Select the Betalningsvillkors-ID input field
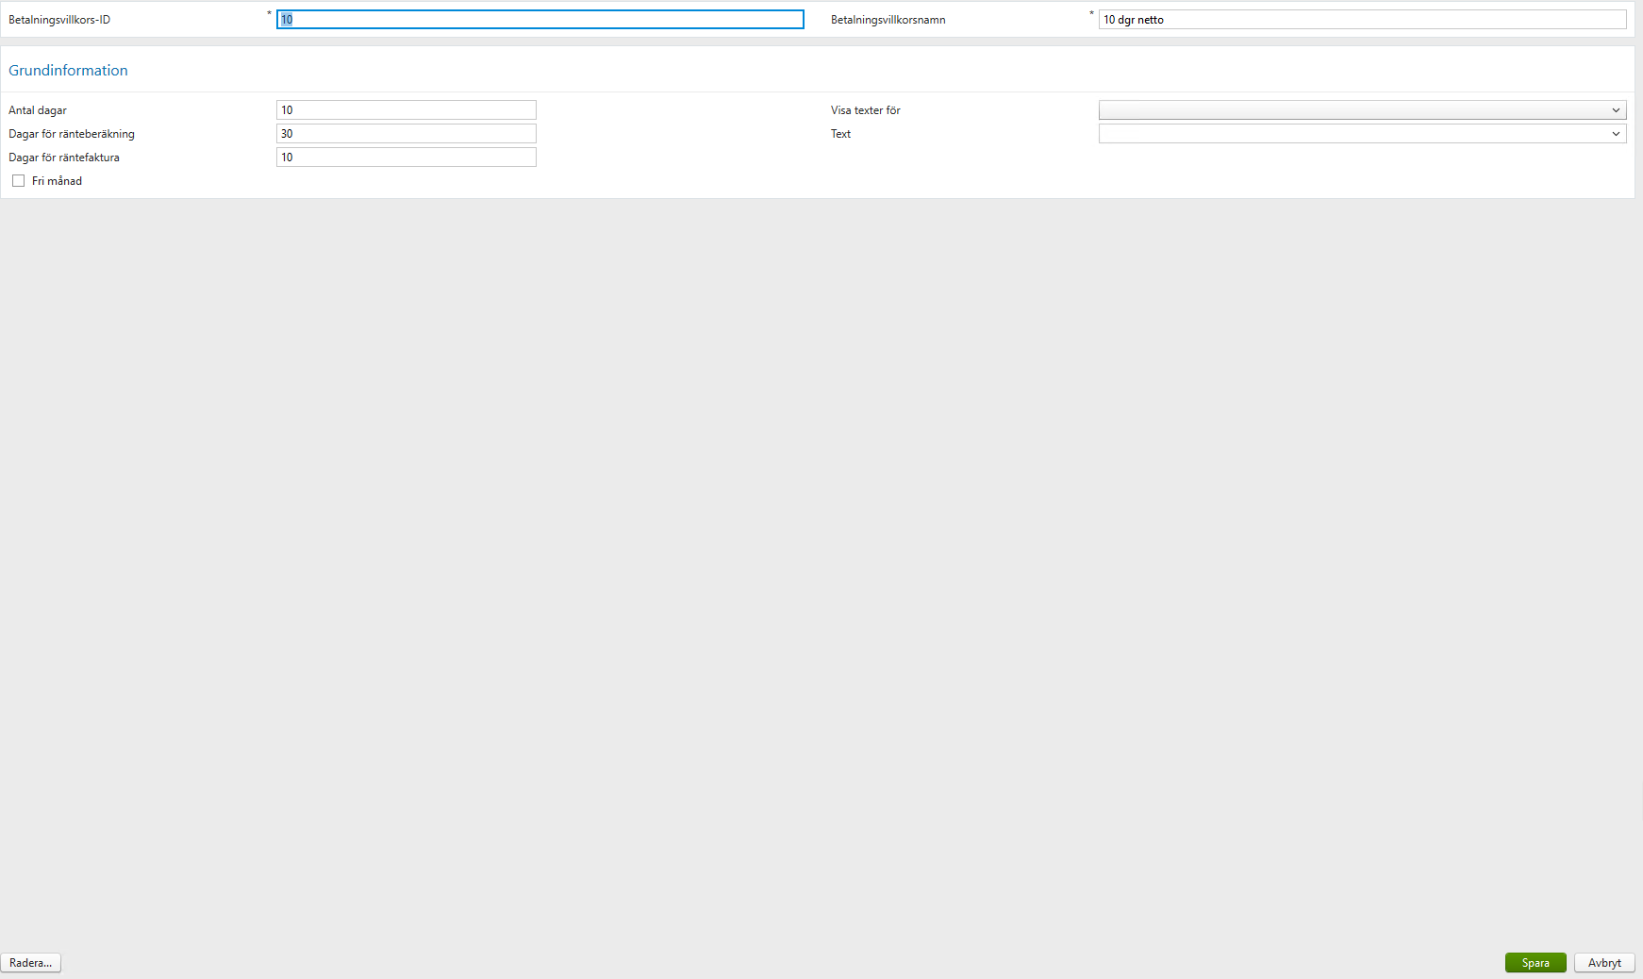The width and height of the screenshot is (1643, 979). coord(539,19)
